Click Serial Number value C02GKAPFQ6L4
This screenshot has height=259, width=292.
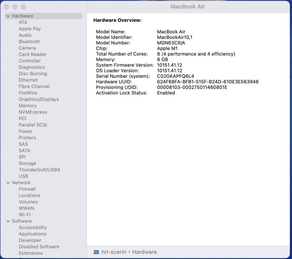point(175,76)
